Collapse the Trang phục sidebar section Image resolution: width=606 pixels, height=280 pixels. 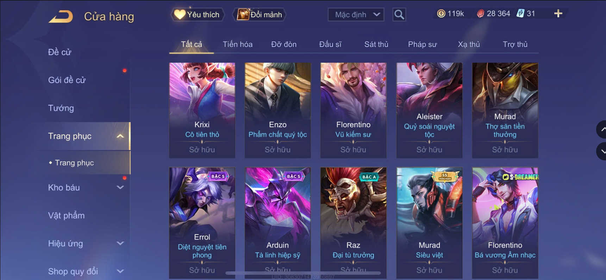pyautogui.click(x=120, y=136)
